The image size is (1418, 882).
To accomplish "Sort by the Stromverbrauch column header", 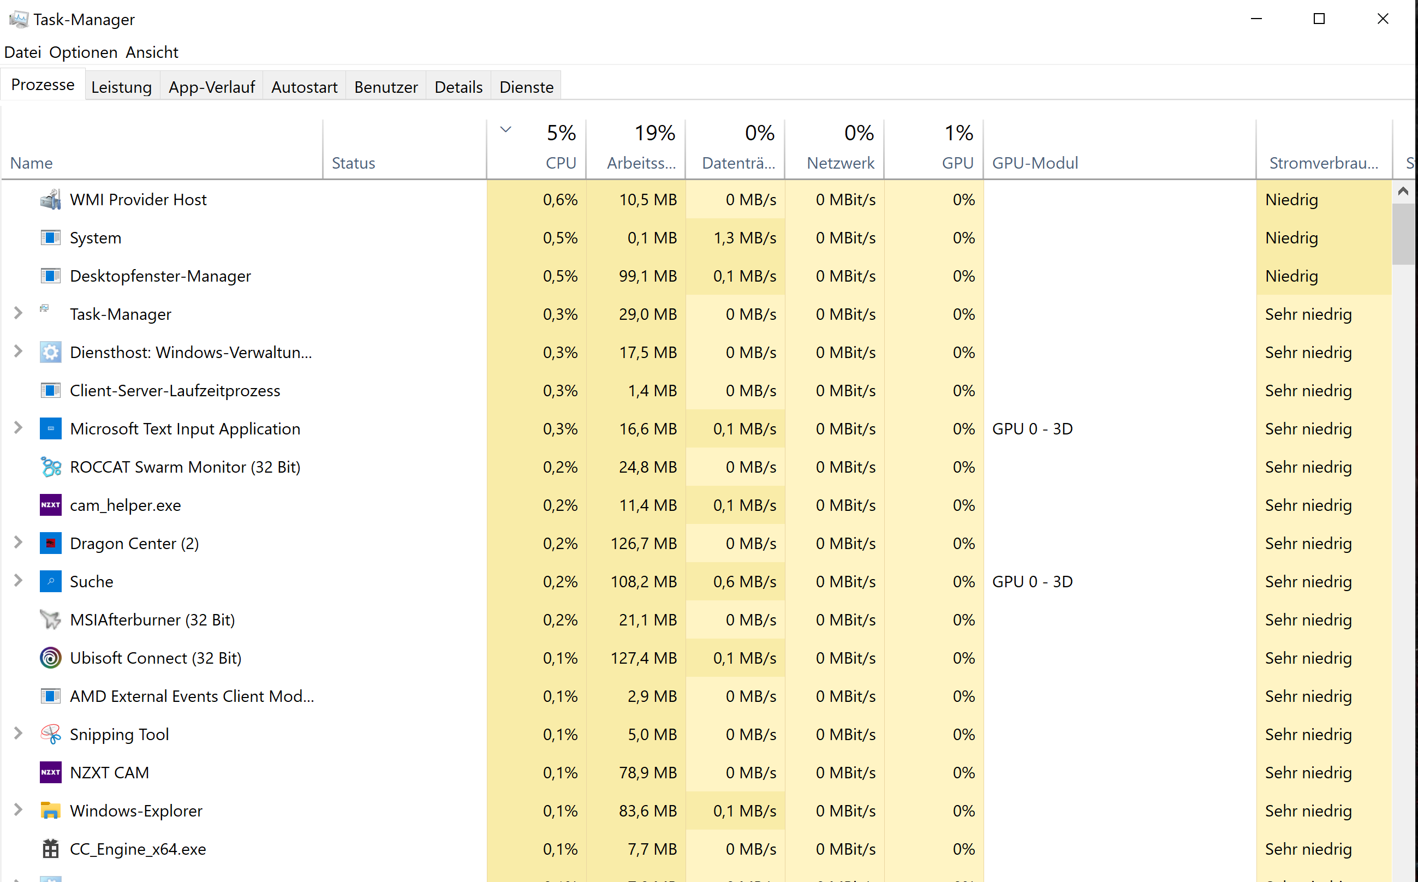I will point(1323,163).
